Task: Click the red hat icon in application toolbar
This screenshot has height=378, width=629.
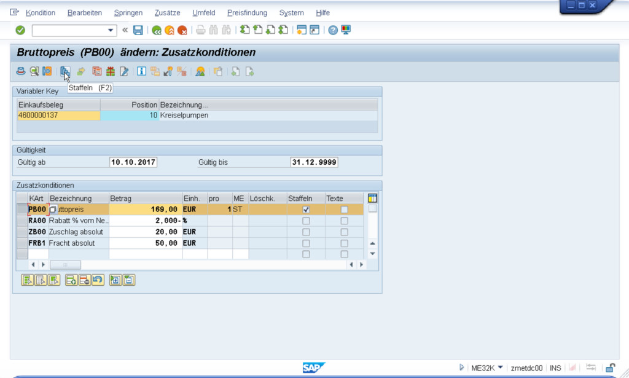Action: click(x=21, y=72)
